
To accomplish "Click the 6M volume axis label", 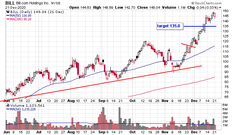I will pos(225,105).
